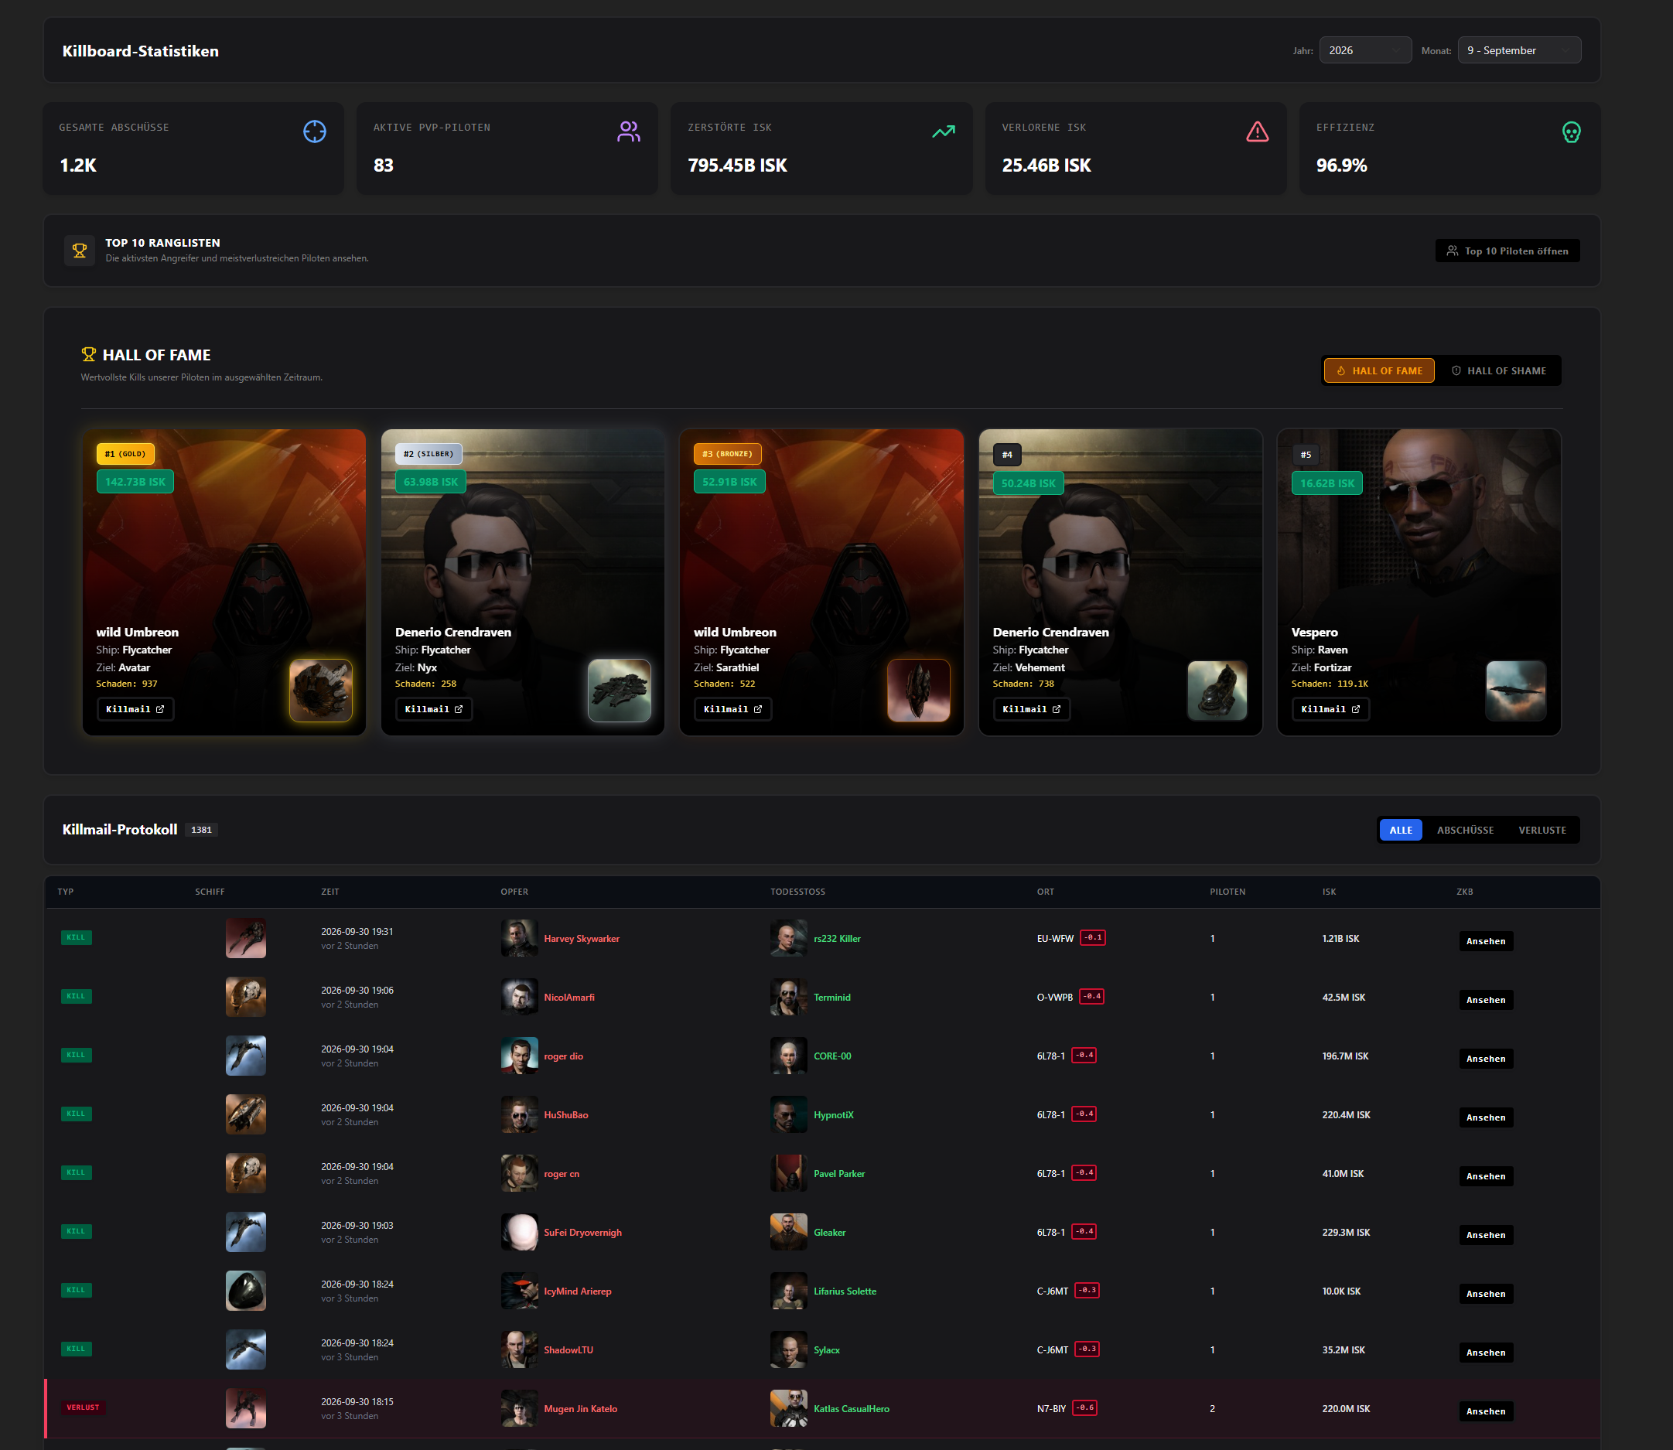The height and width of the screenshot is (1450, 1673).
Task: Click final blow link Gleaker
Action: coord(830,1233)
